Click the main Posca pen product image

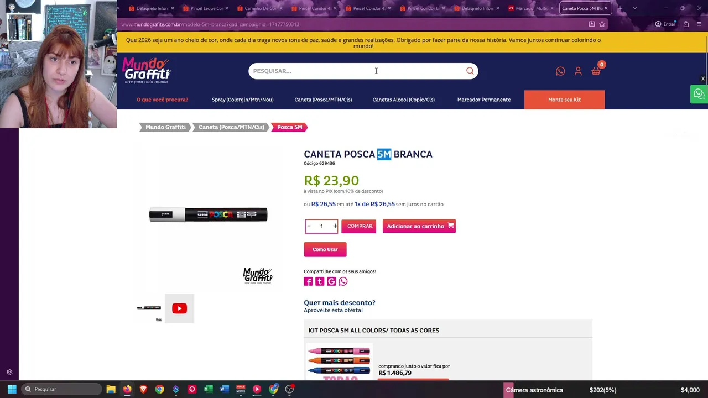[x=208, y=214]
